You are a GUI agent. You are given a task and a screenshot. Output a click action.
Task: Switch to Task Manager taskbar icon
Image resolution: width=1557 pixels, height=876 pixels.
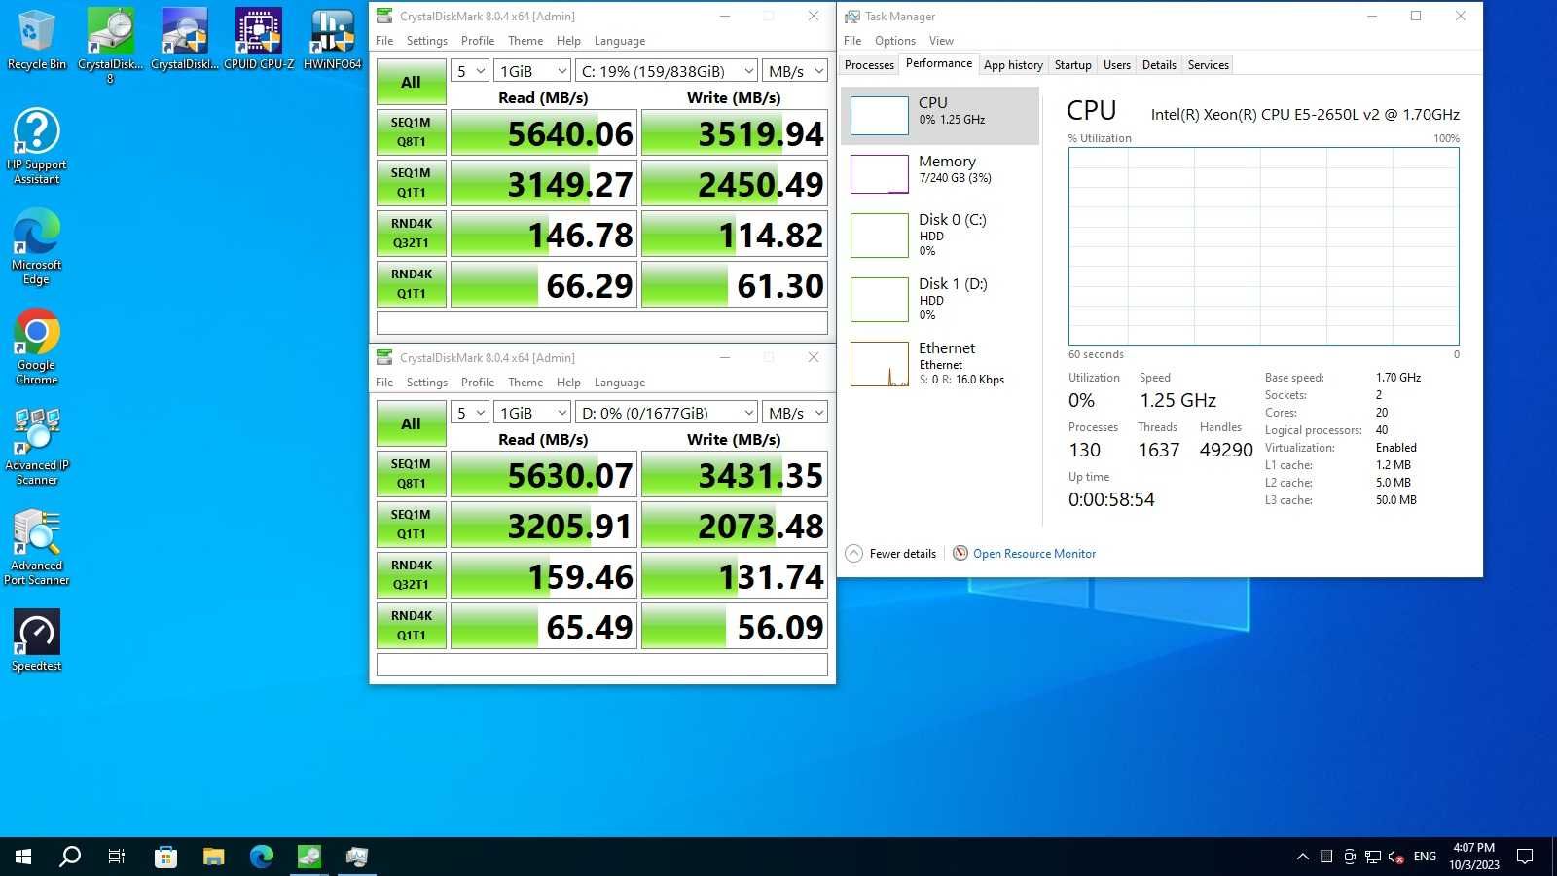pyautogui.click(x=357, y=857)
